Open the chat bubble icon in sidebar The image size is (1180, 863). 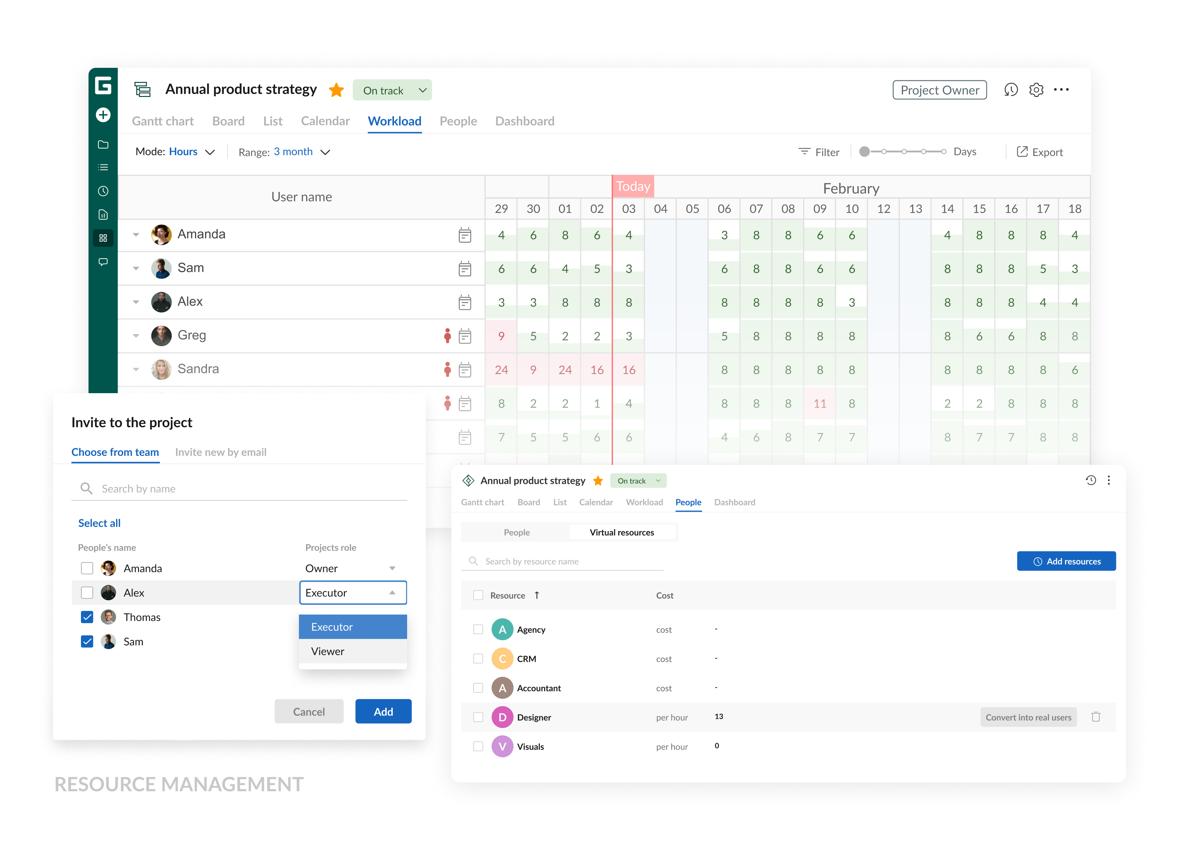103,262
